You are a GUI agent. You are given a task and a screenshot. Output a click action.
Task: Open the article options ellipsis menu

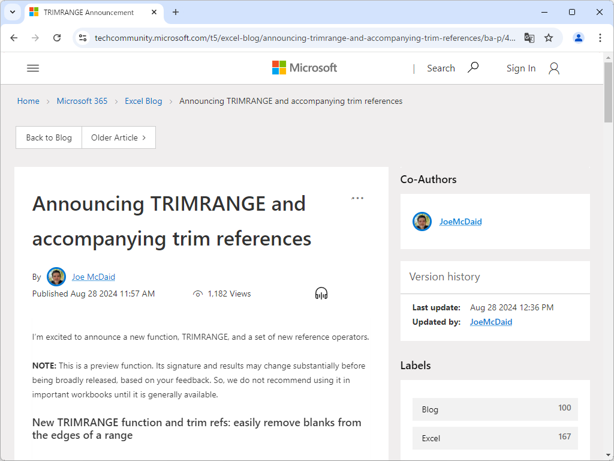(357, 198)
